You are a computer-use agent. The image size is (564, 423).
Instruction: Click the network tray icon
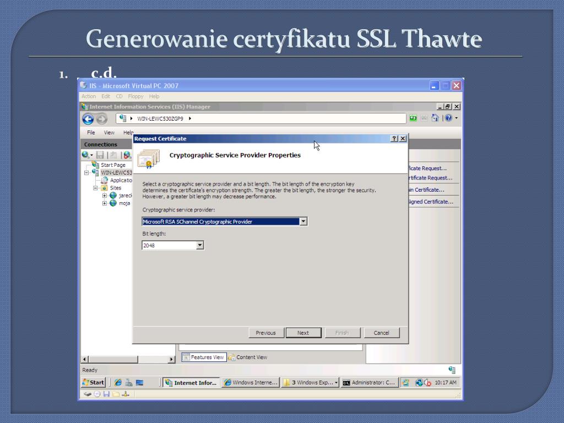[419, 383]
